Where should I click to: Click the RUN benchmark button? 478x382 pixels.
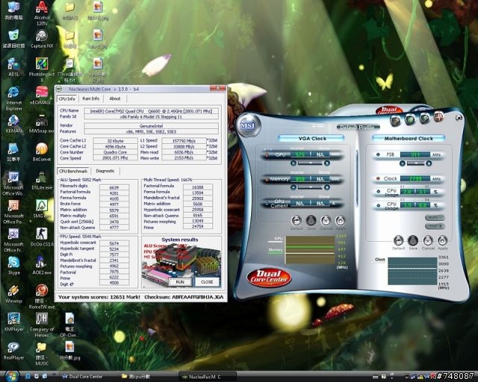[x=180, y=282]
